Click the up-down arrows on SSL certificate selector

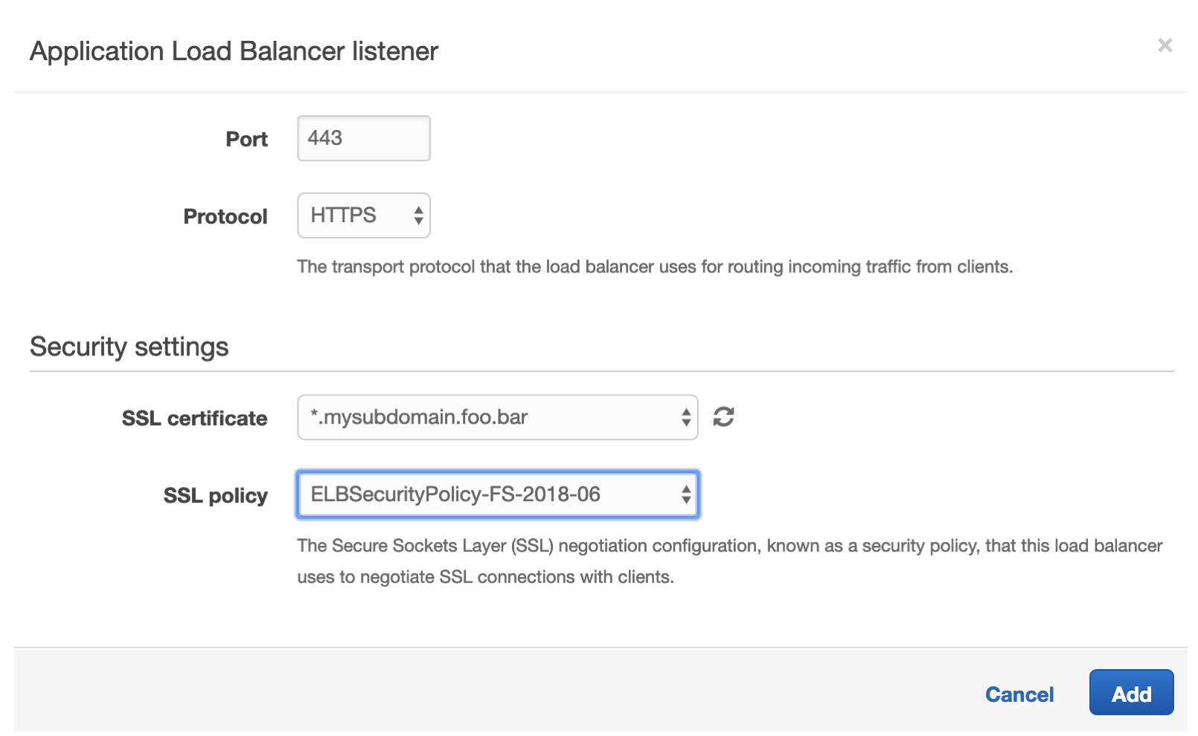(x=686, y=418)
